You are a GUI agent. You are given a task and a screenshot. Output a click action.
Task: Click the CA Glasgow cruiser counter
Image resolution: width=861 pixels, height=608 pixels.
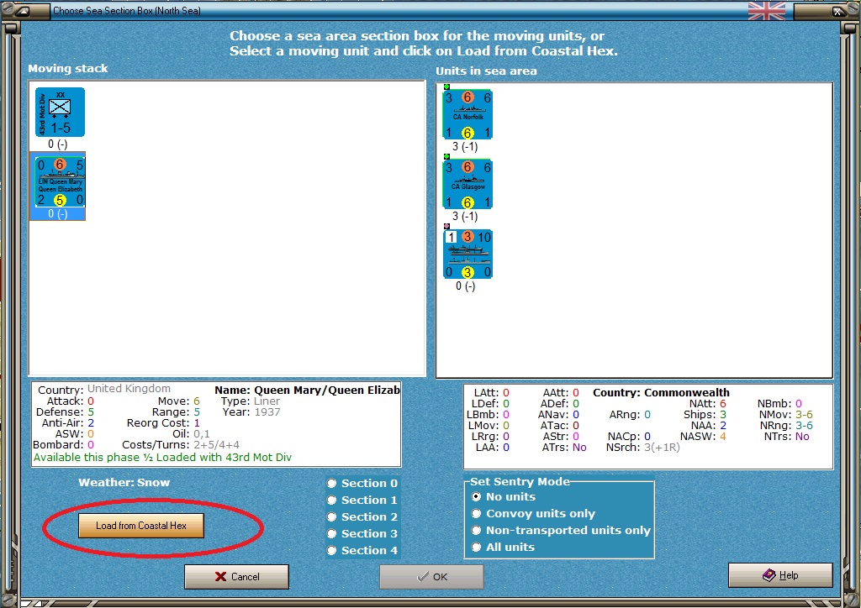467,184
